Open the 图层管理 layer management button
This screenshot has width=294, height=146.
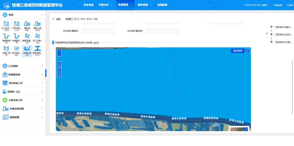click(238, 51)
